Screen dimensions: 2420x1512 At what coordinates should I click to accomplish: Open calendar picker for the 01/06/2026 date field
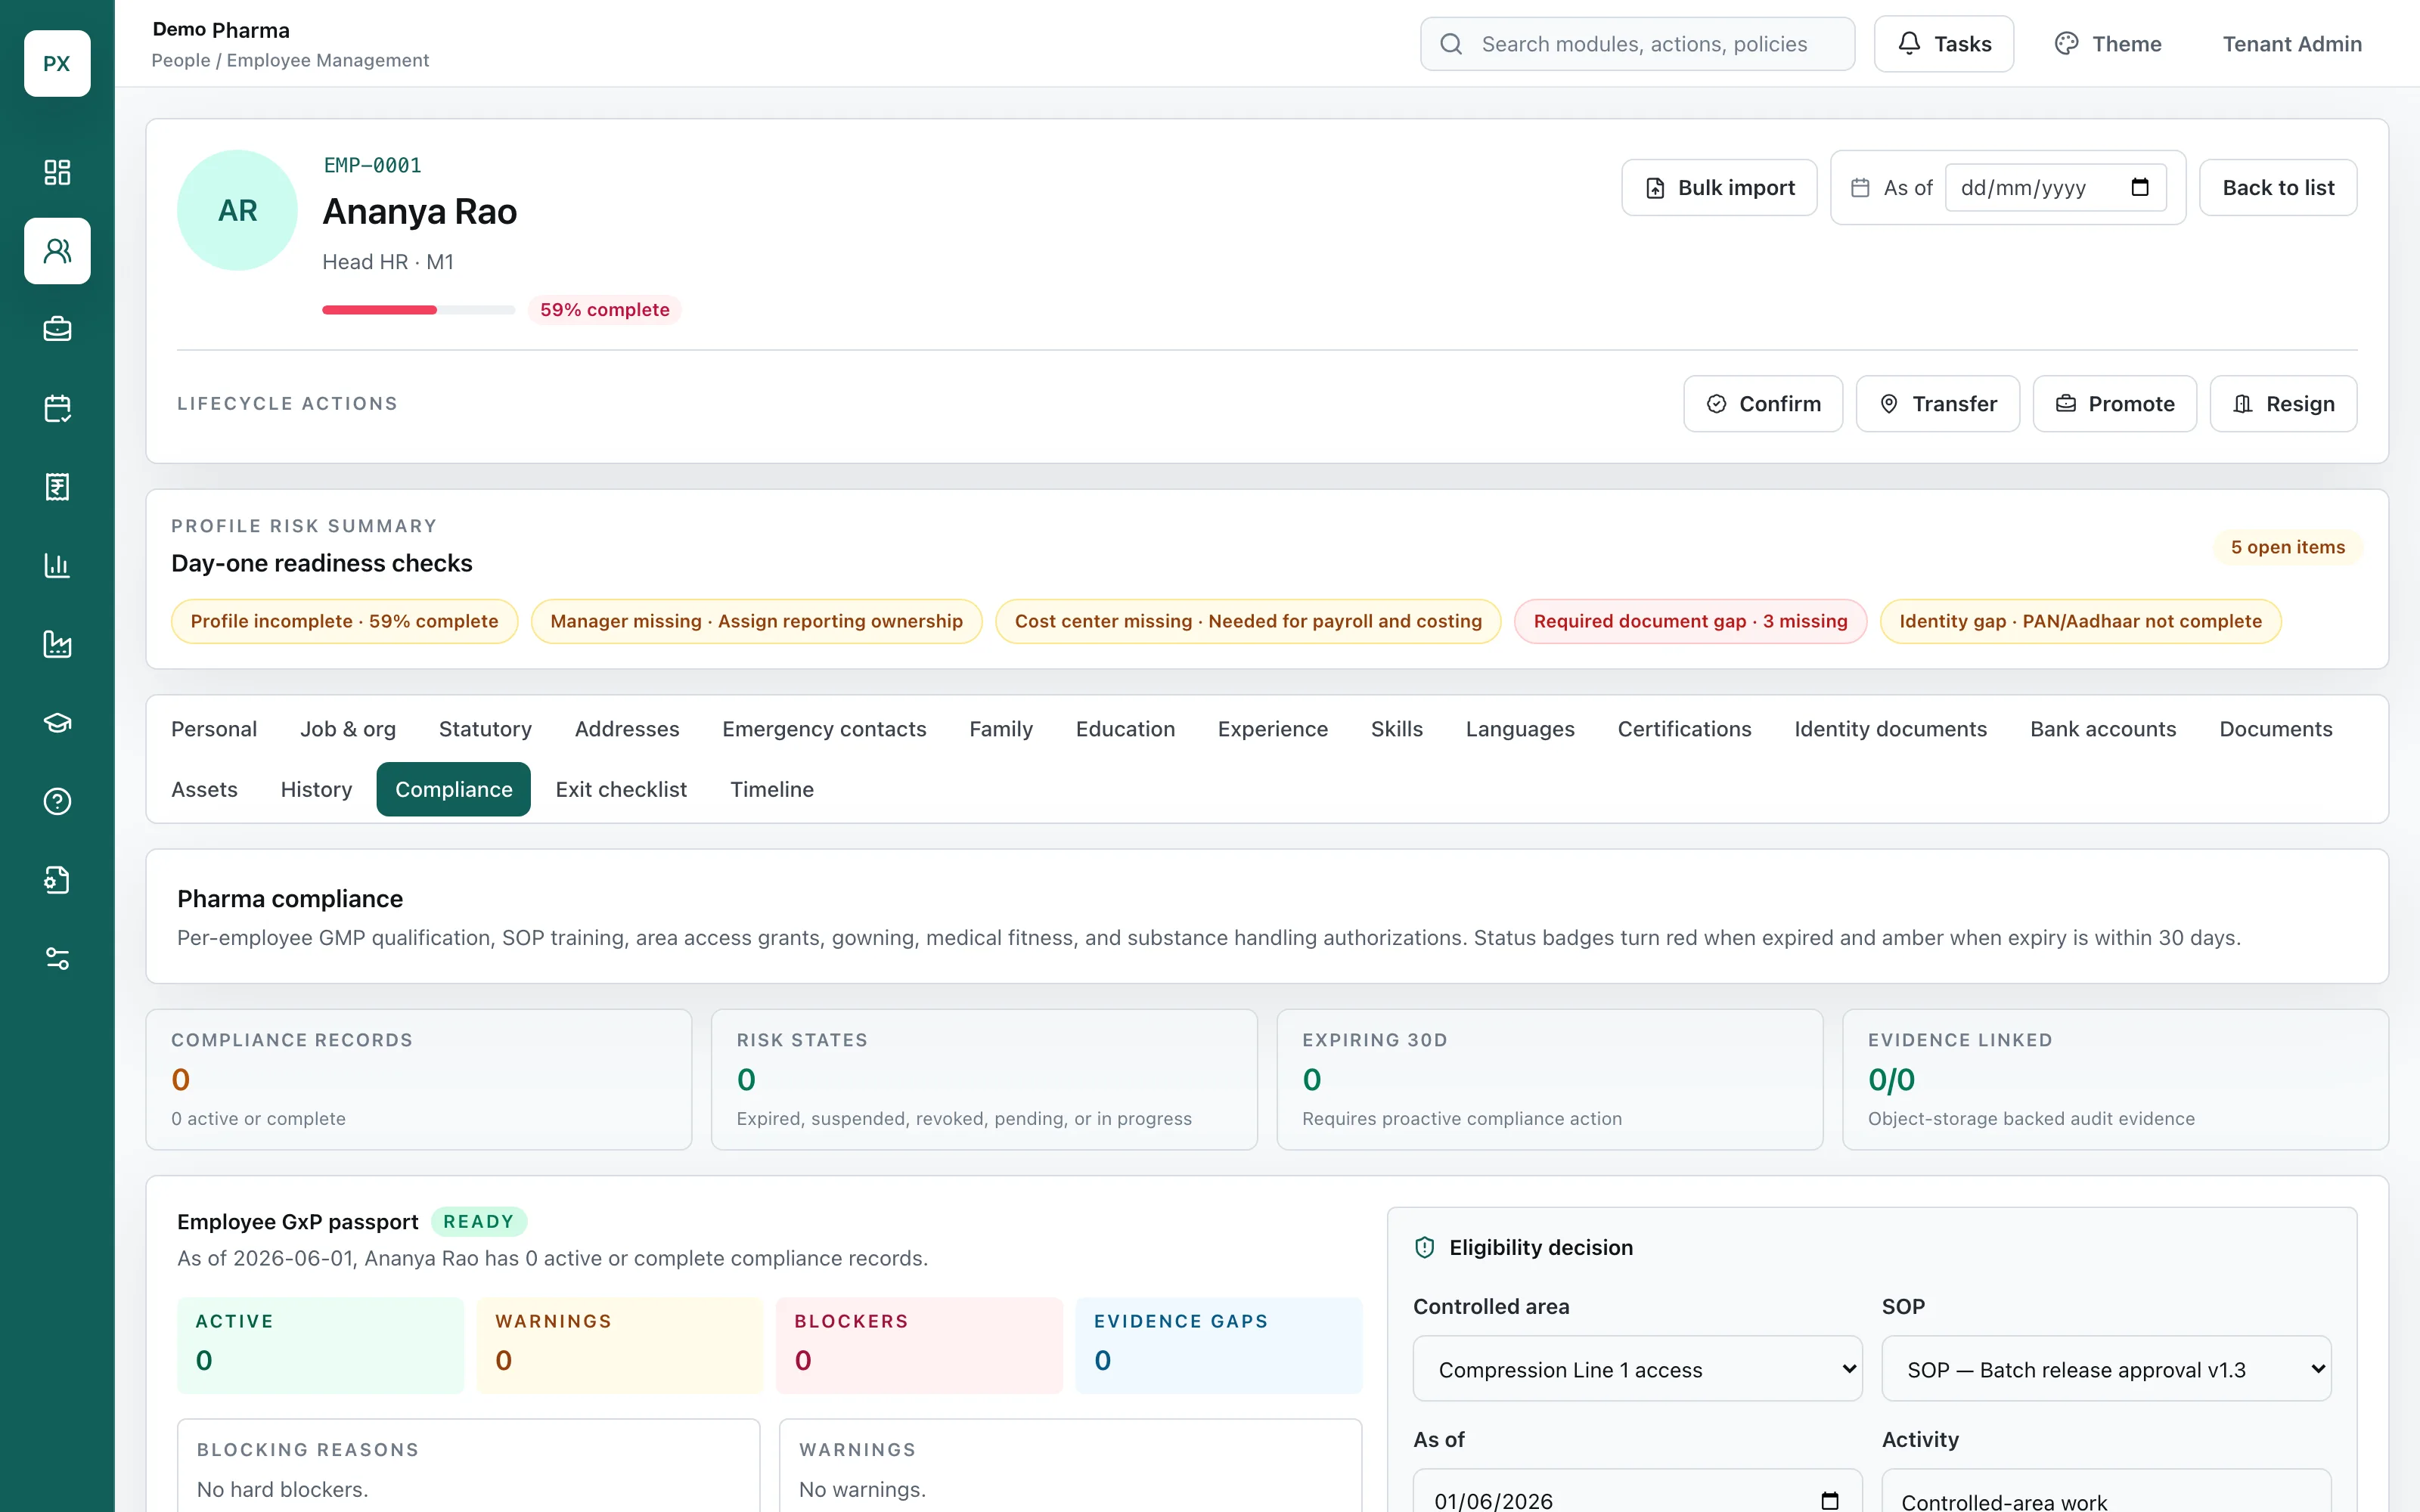[1829, 1500]
